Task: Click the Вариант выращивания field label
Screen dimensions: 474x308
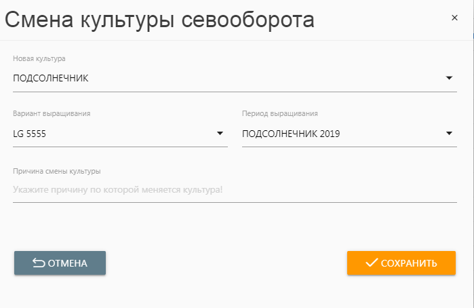Action: (x=52, y=114)
